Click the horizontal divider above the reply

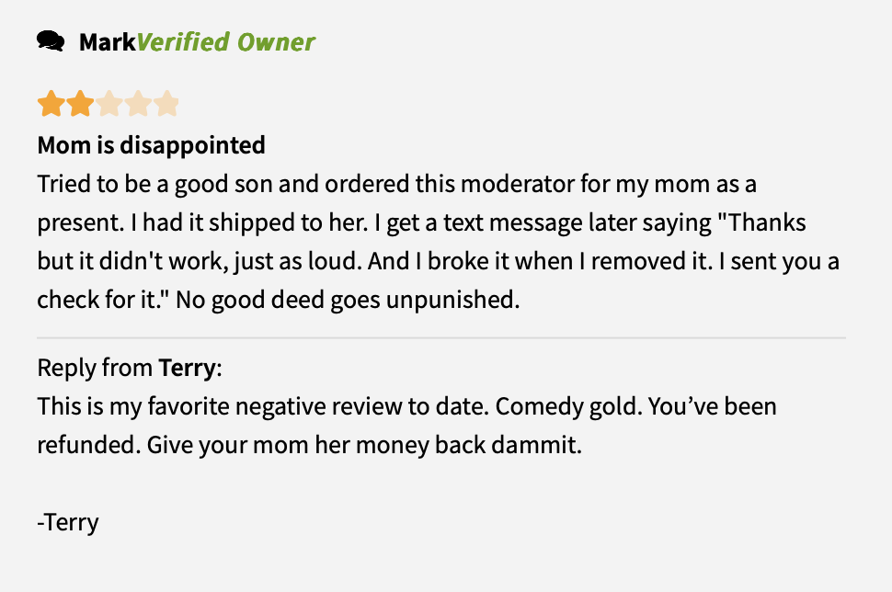point(441,337)
